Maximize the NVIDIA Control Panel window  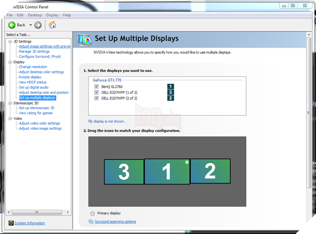click(293, 6)
